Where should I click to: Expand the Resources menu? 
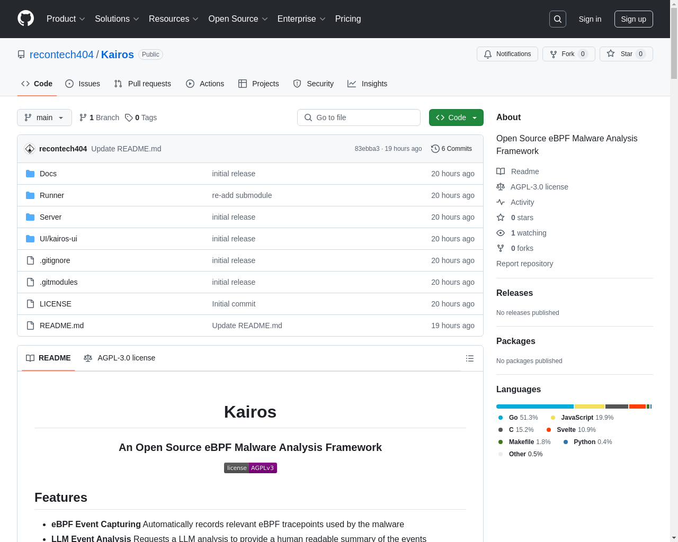(x=174, y=19)
